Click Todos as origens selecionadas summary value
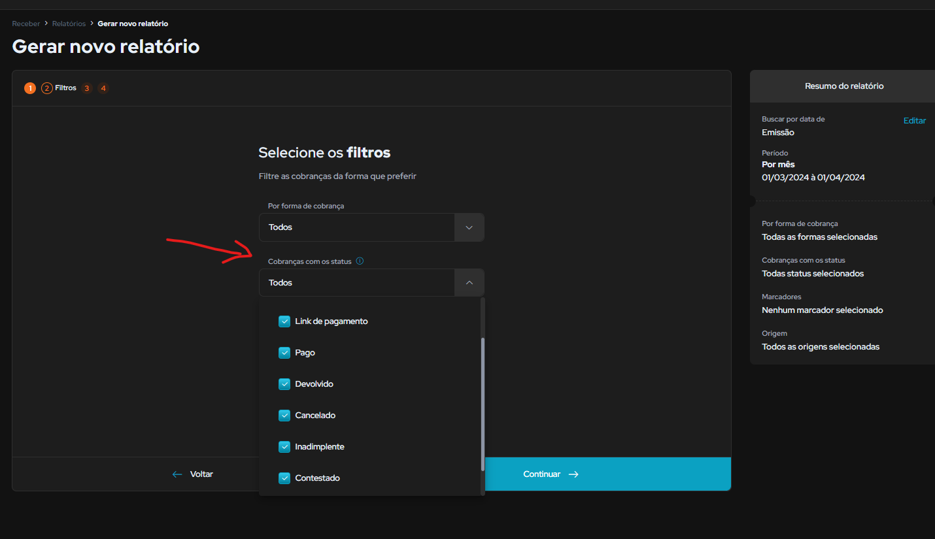Image resolution: width=935 pixels, height=539 pixels. tap(821, 347)
